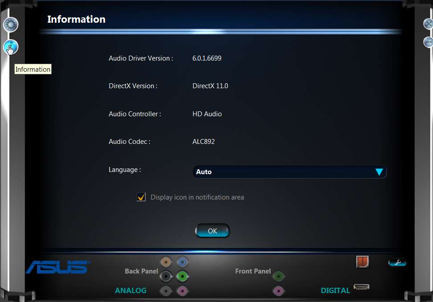Open the gear settings icon
The image size is (433, 302).
(11, 25)
